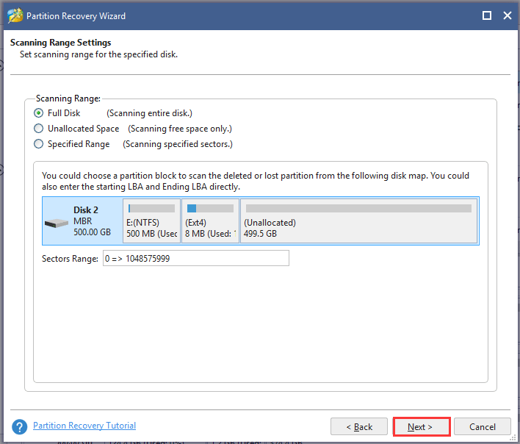Screen dimensions: 520x444
Task: Maximize the Partition Recovery Wizard window
Action: [x=487, y=15]
